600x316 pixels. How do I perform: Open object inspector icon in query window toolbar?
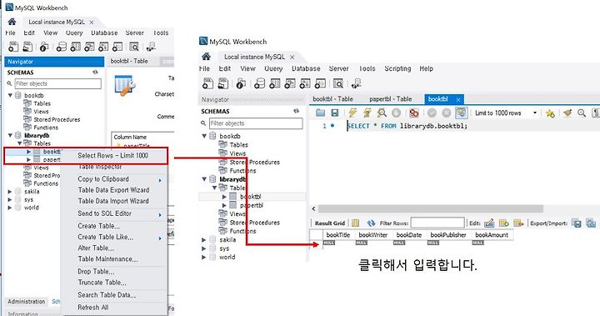click(x=241, y=83)
